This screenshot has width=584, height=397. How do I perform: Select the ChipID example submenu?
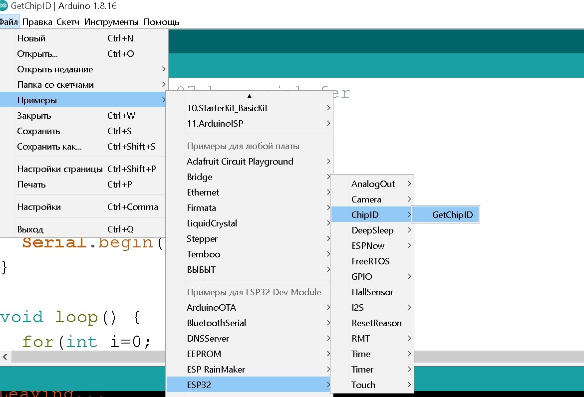[372, 214]
